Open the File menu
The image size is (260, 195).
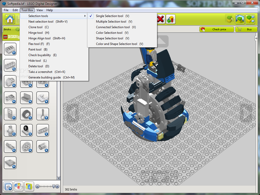6,10
